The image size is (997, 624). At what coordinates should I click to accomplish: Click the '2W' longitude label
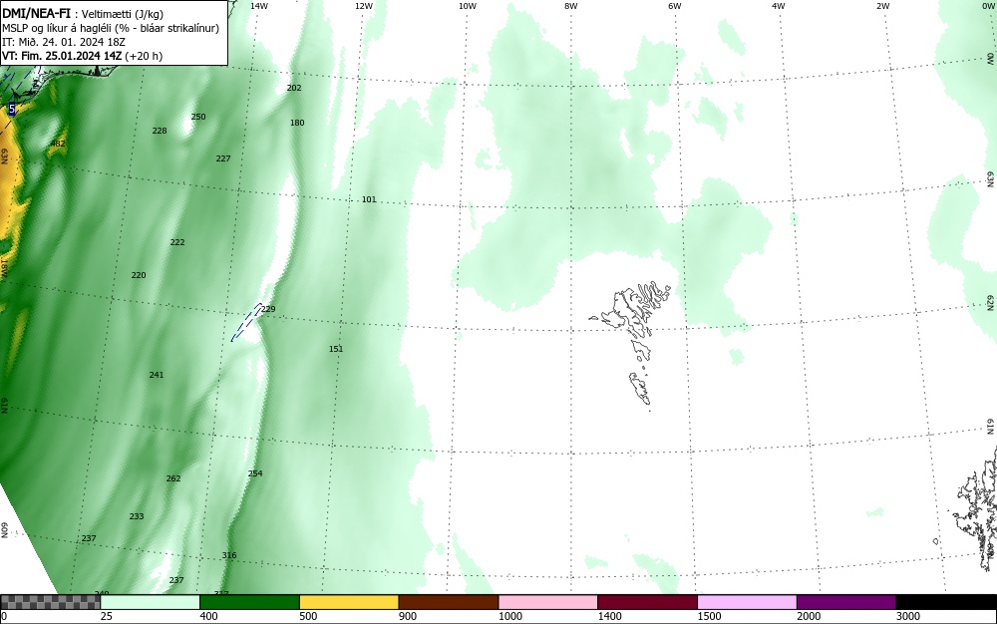click(882, 6)
